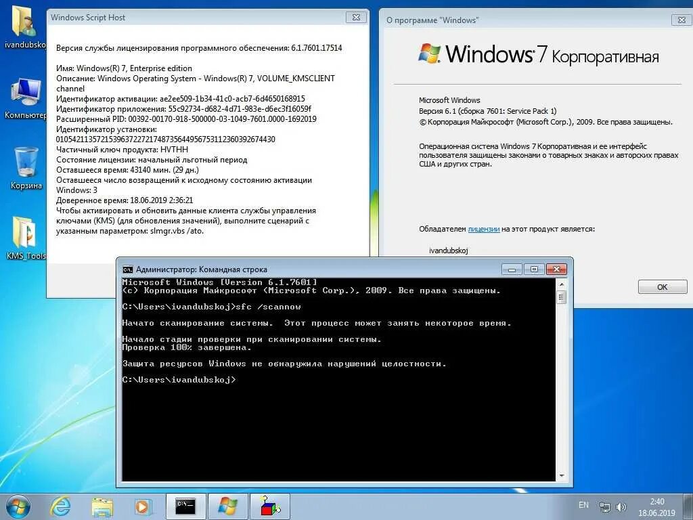Open Windows Media Player taskbar icon
The image size is (693, 520).
point(143,506)
